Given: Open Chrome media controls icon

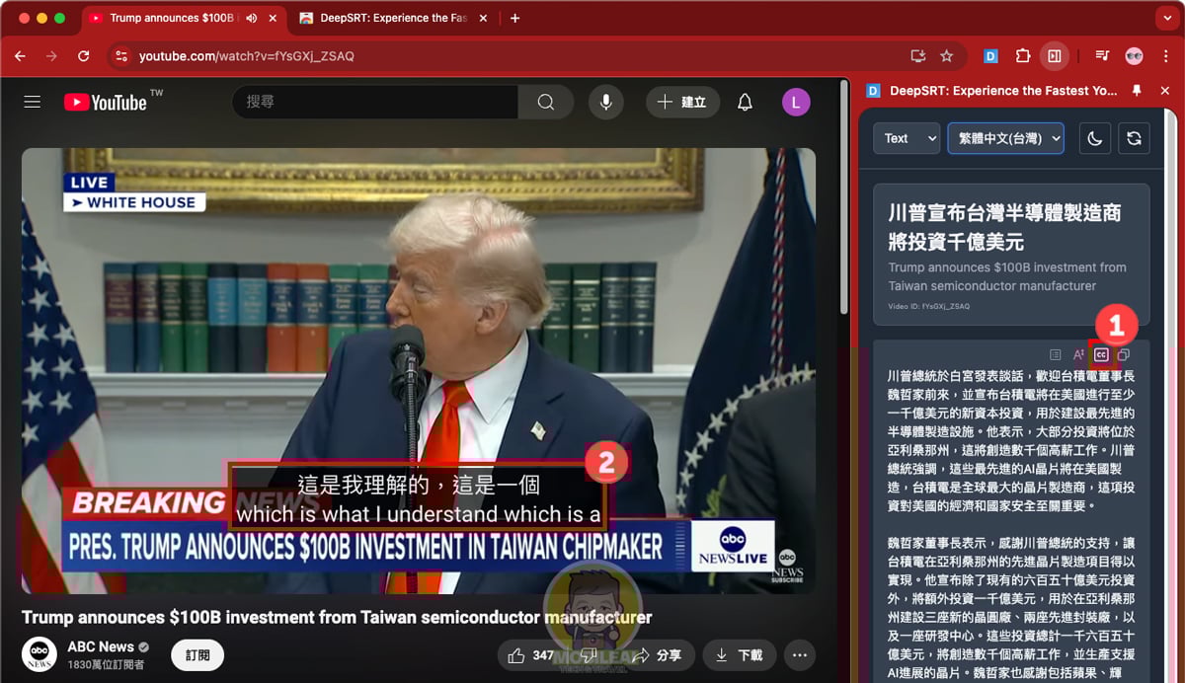Looking at the screenshot, I should coord(1102,56).
